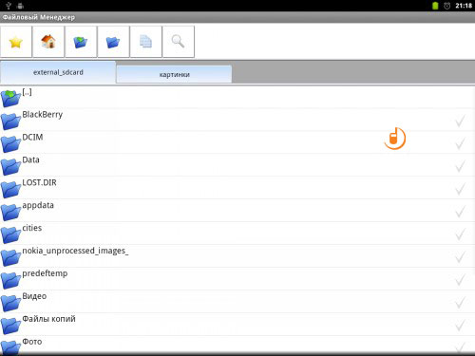The width and height of the screenshot is (475, 356).
Task: Open the cities folder icon
Action: tap(10, 235)
